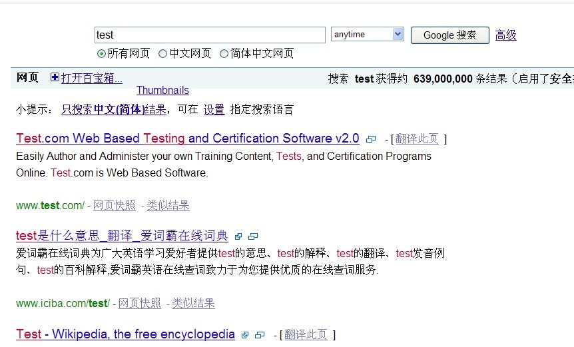Select the 简体中文网页 radio button
Screen dimensions: 574x347
[224, 54]
